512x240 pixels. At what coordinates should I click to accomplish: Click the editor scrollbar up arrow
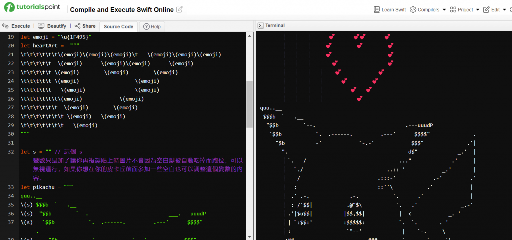coord(250,35)
